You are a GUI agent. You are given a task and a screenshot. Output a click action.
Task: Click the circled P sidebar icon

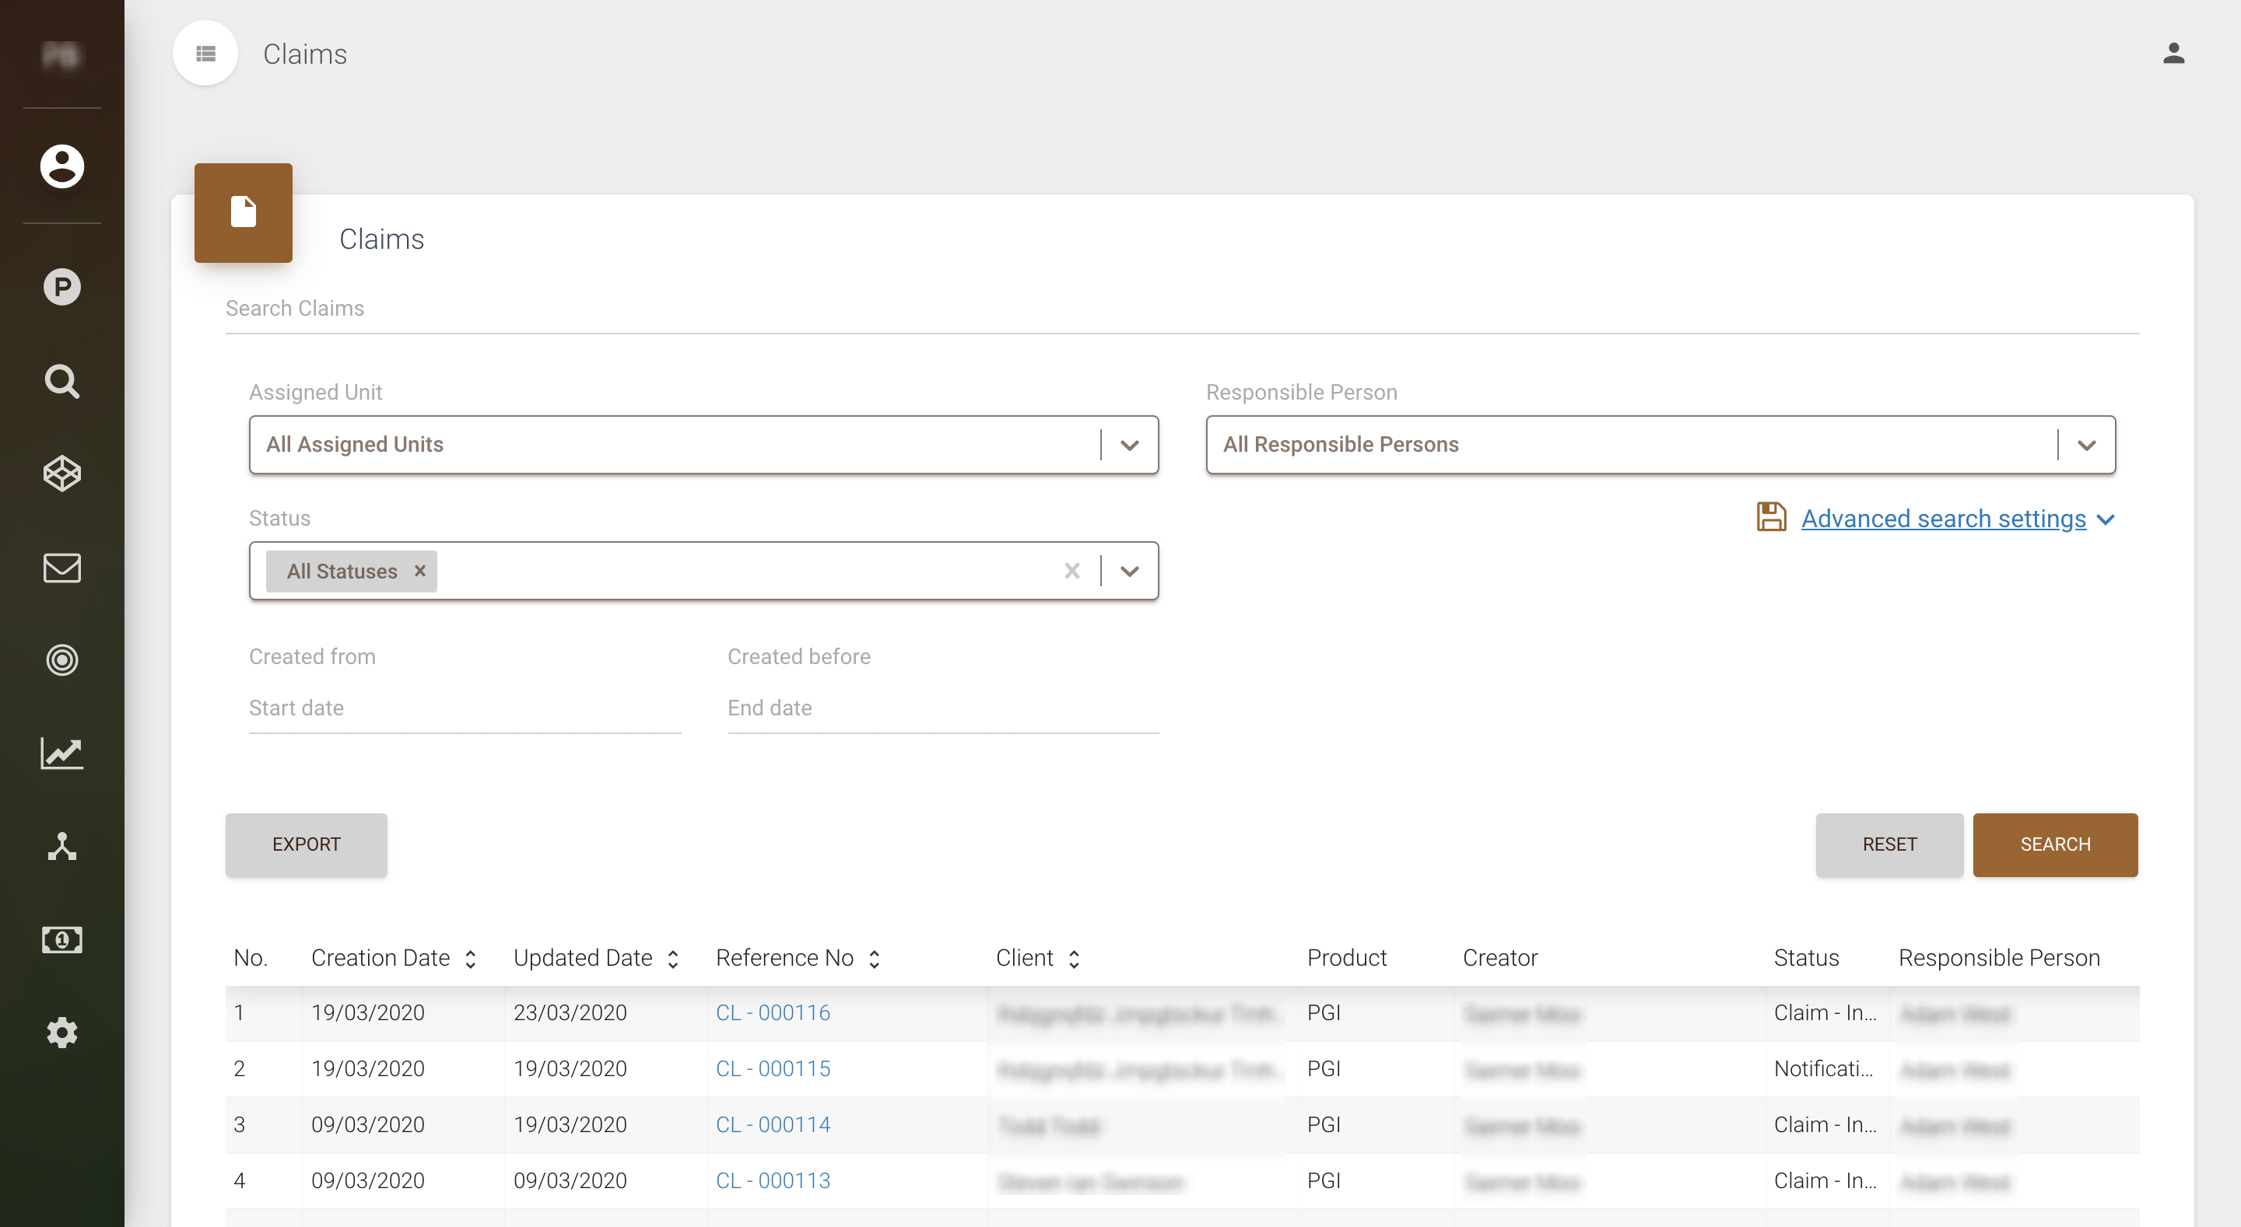(61, 287)
